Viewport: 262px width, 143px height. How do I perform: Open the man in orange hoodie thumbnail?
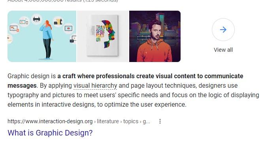click(155, 36)
